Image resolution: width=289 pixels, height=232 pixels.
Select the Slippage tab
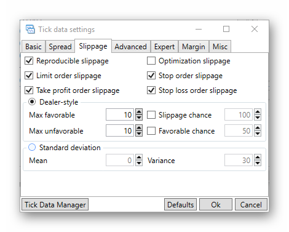(x=93, y=46)
